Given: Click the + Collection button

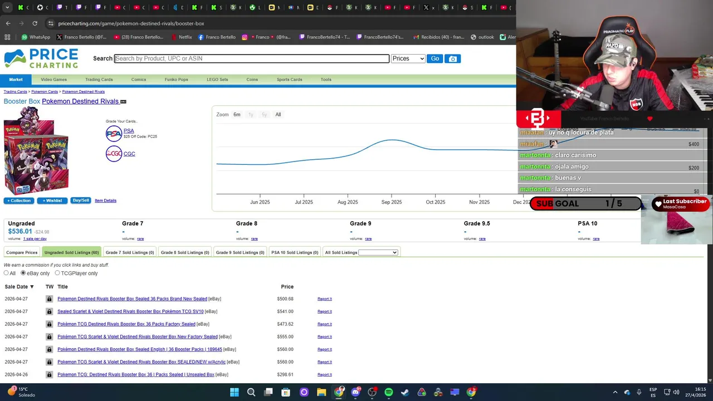Looking at the screenshot, I should click(19, 200).
